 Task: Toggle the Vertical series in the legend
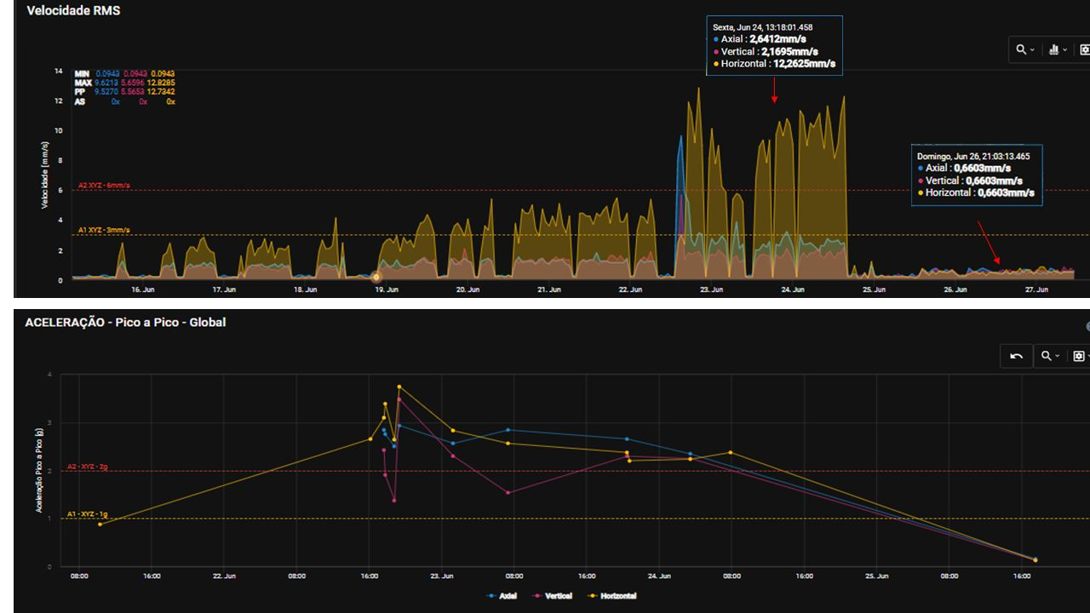coord(552,596)
